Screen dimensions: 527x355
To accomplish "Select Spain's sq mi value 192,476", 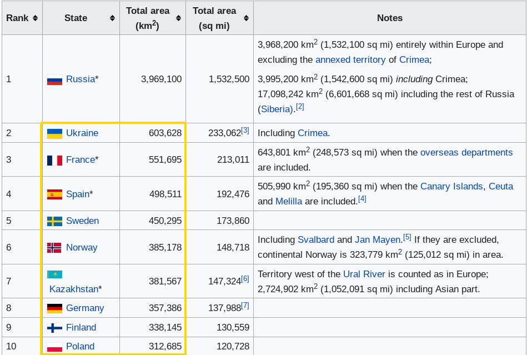I will click(233, 194).
